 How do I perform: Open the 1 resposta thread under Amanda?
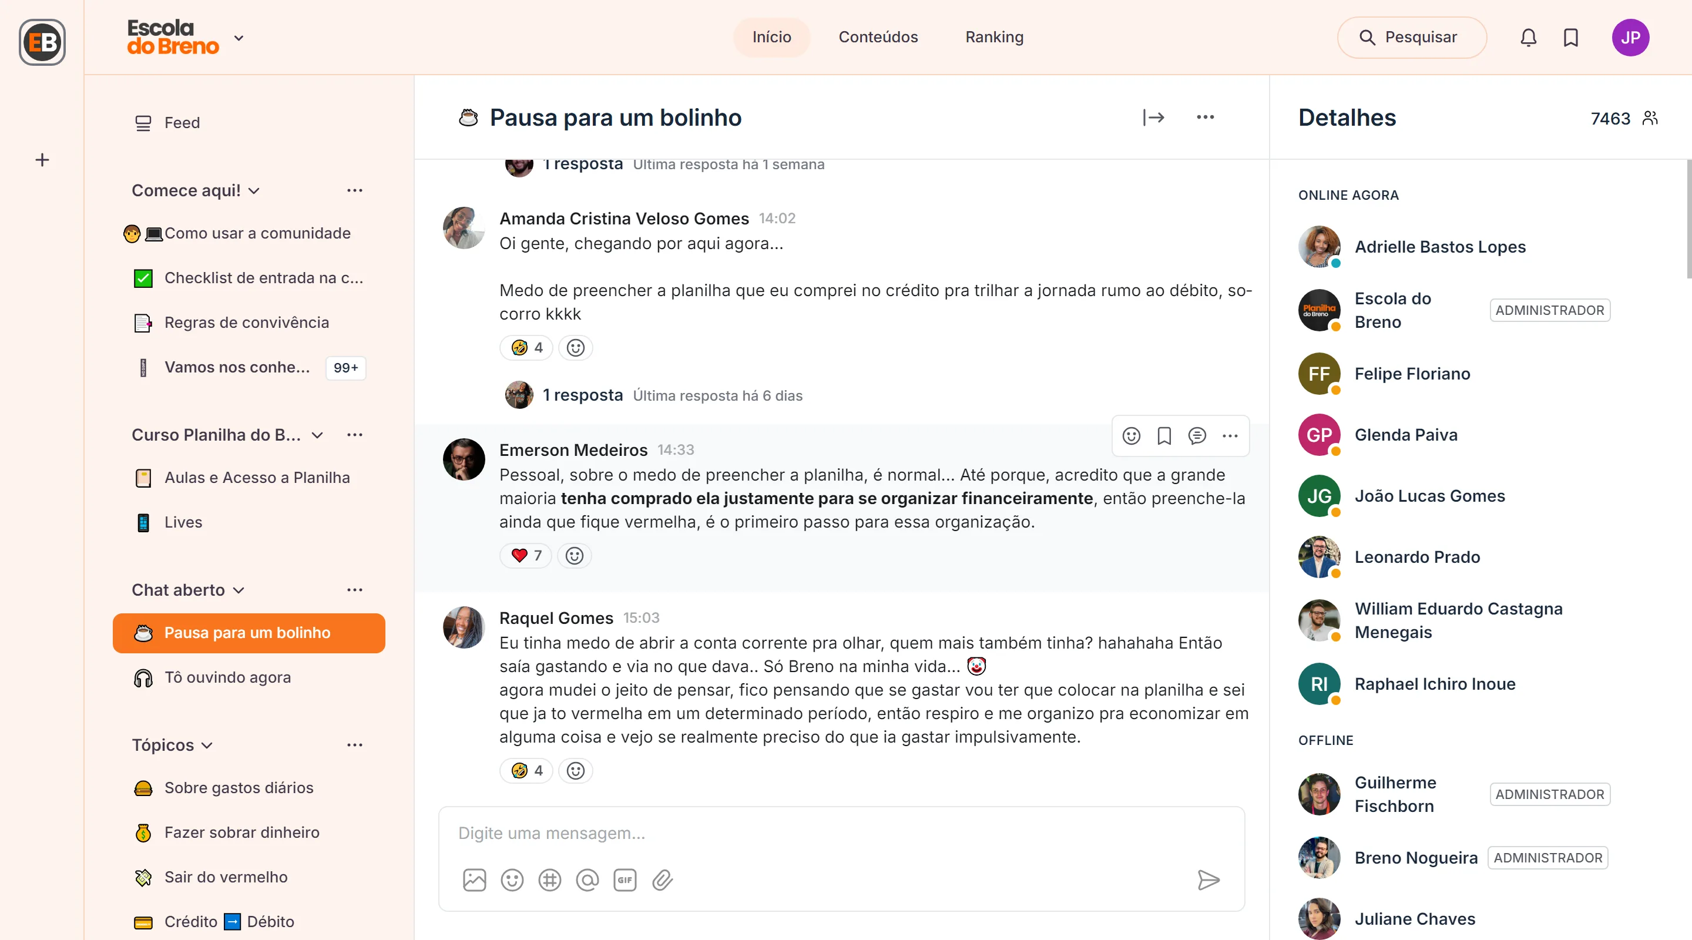coord(582,395)
